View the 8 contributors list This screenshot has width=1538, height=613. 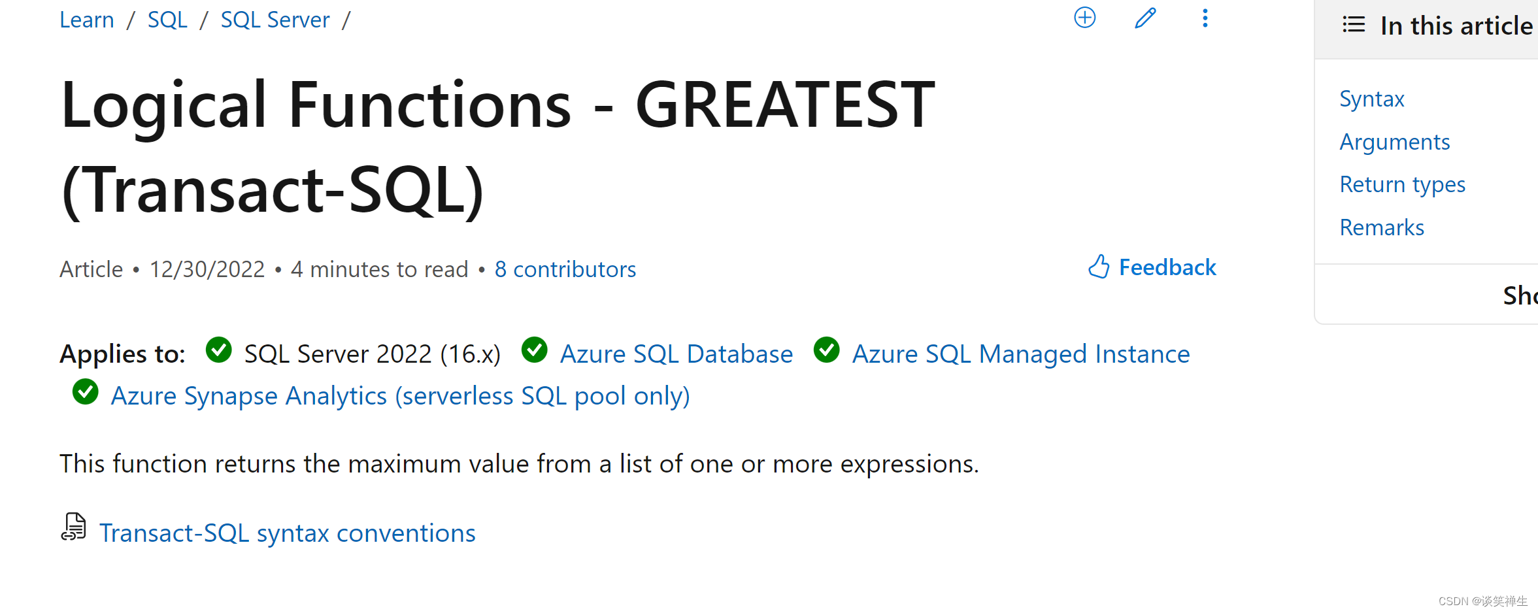[565, 269]
